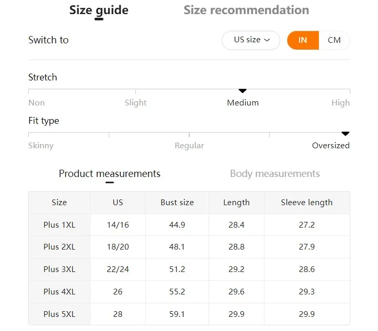378x331 pixels.
Task: Click the High stretch label
Action: tap(340, 103)
